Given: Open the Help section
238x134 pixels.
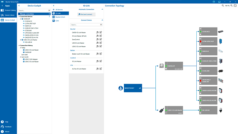Looking at the screenshot, I should tap(5, 122).
